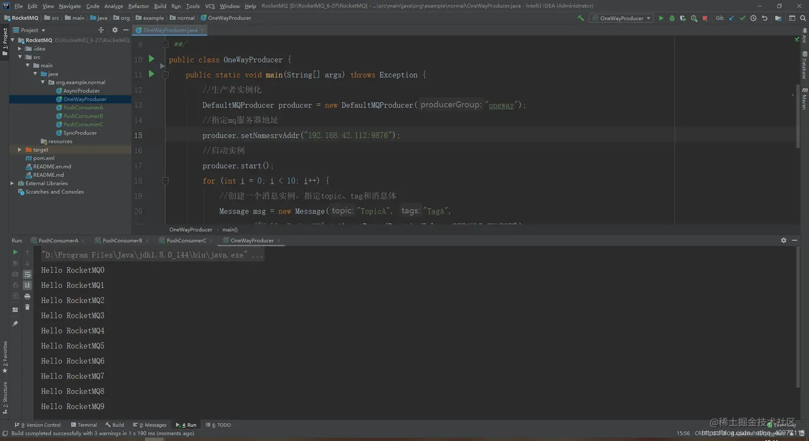
Task: Collapse the RocketMQ root tree node
Action: (x=13, y=40)
